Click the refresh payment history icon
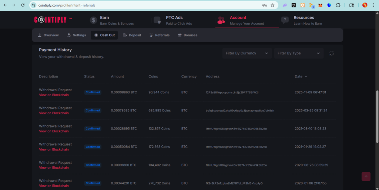This screenshot has width=379, height=190. (332, 53)
